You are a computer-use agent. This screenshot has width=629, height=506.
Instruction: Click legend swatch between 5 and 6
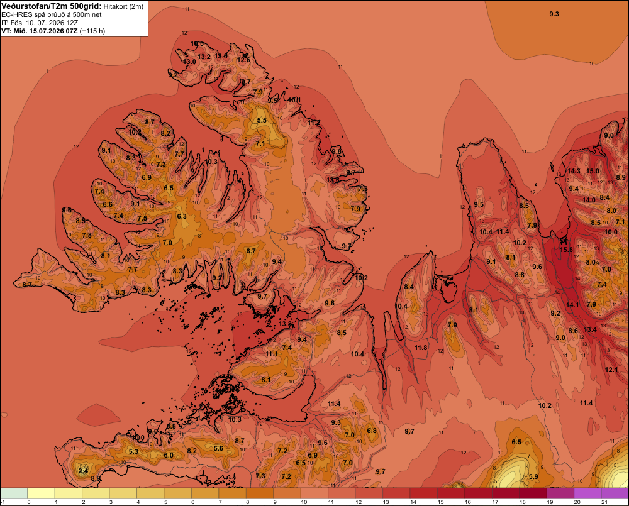[x=178, y=493]
